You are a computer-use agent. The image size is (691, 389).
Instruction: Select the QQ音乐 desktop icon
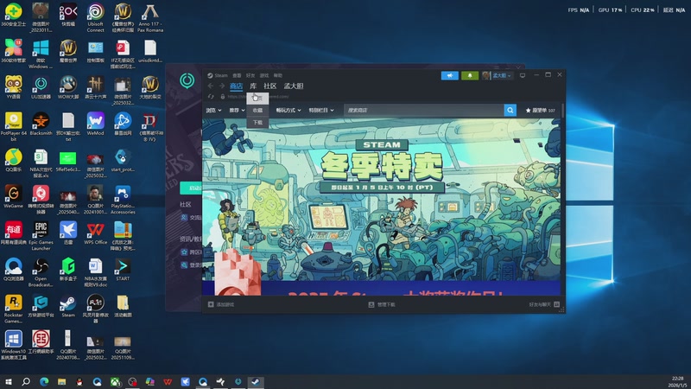[13, 160]
